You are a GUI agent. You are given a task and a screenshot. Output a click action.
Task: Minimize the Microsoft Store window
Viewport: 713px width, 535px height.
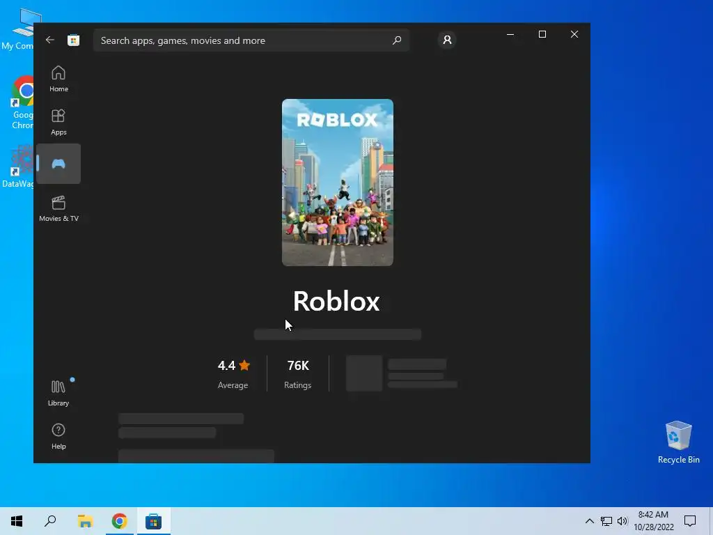[x=510, y=34]
